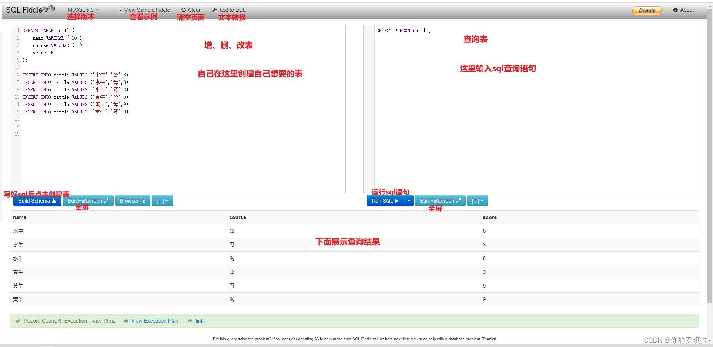Open the Run SQL dropdown arrow
This screenshot has height=347, width=713.
[409, 201]
